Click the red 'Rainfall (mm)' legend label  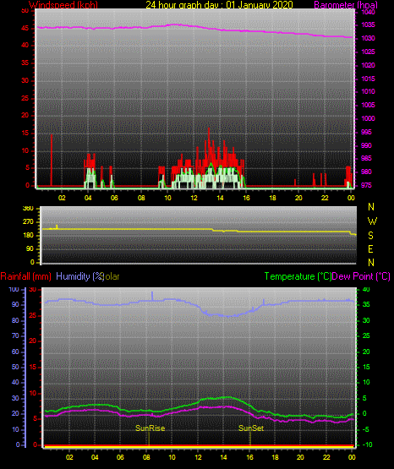25,276
